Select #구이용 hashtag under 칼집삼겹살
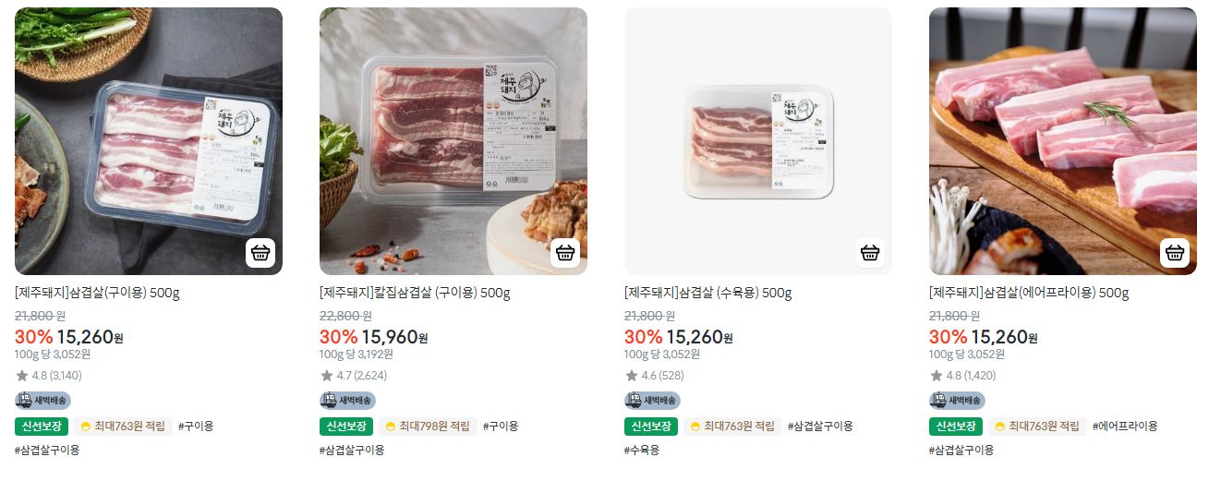 501,427
